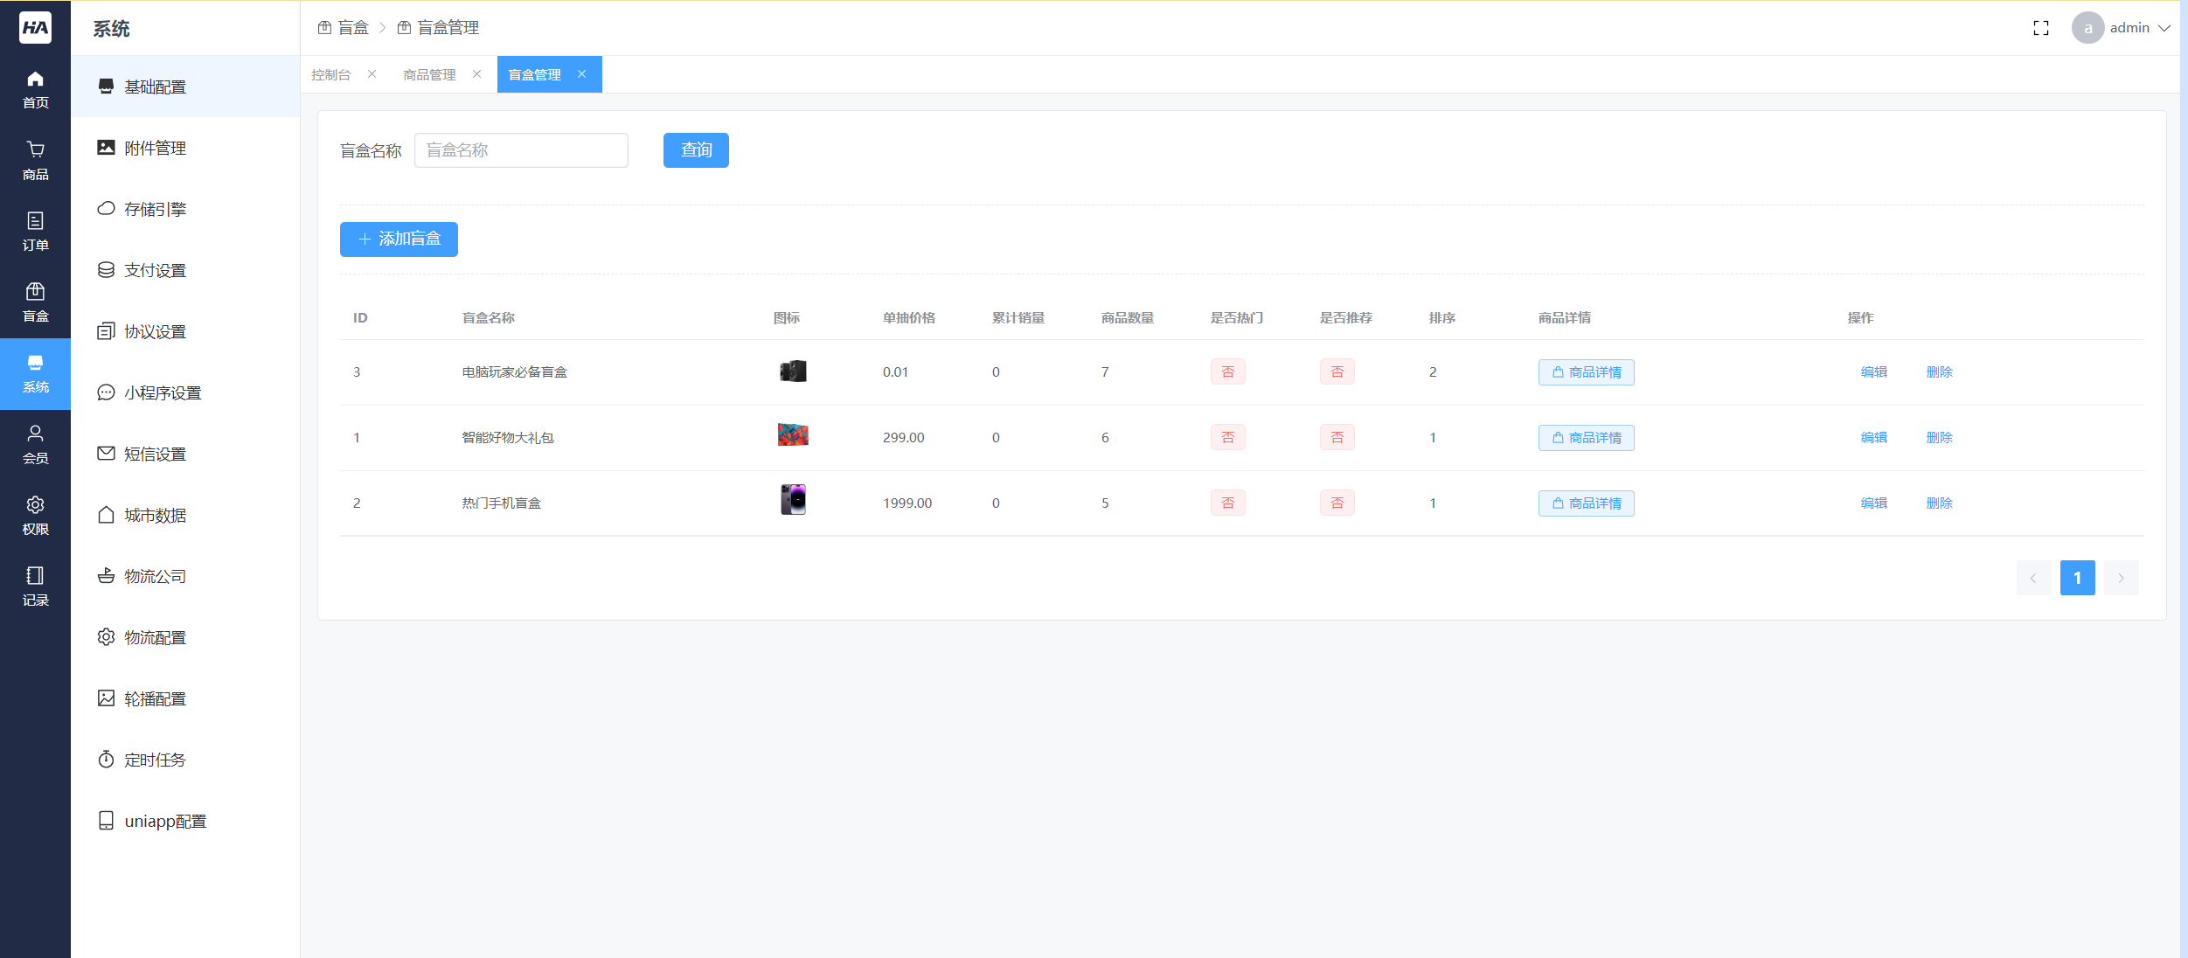Image resolution: width=2188 pixels, height=958 pixels.
Task: Click the 查询 search button
Action: pos(696,150)
